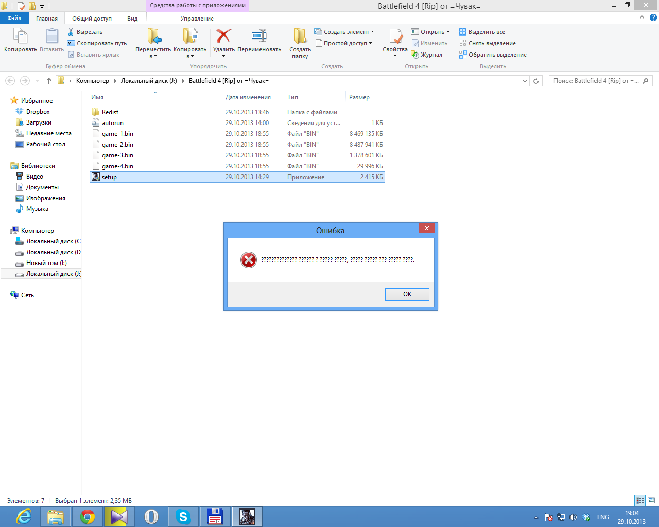Open the File (Файл) tab
Image resolution: width=659 pixels, height=527 pixels.
[14, 18]
